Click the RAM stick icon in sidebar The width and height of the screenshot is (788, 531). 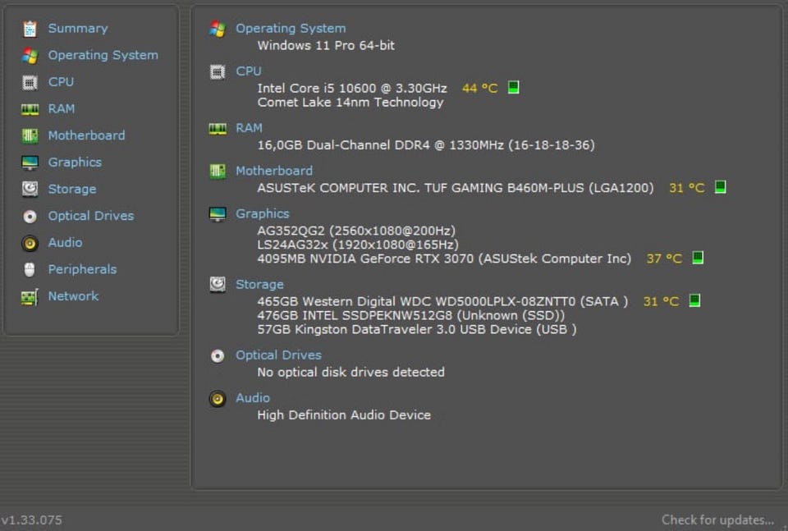tap(30, 109)
